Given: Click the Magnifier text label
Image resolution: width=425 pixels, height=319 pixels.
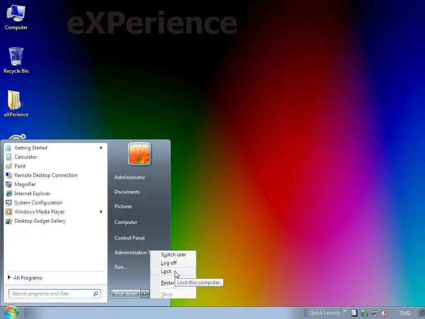Looking at the screenshot, I should [25, 184].
